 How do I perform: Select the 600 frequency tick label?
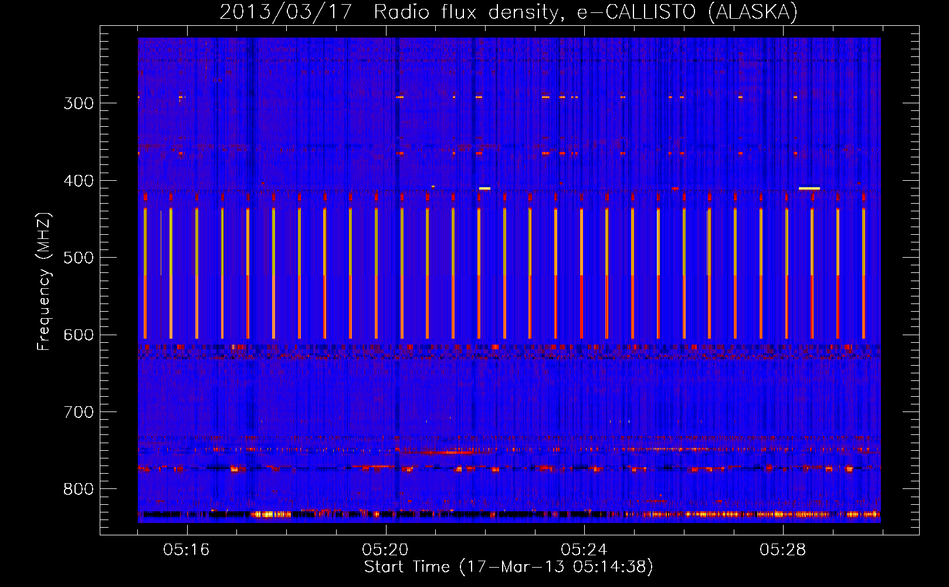79,335
